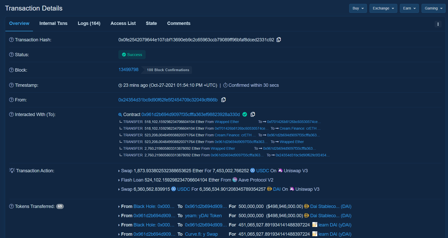The width and height of the screenshot is (448, 238).
Task: Click the Uniswap unicorn icon in first swap
Action: [280, 170]
